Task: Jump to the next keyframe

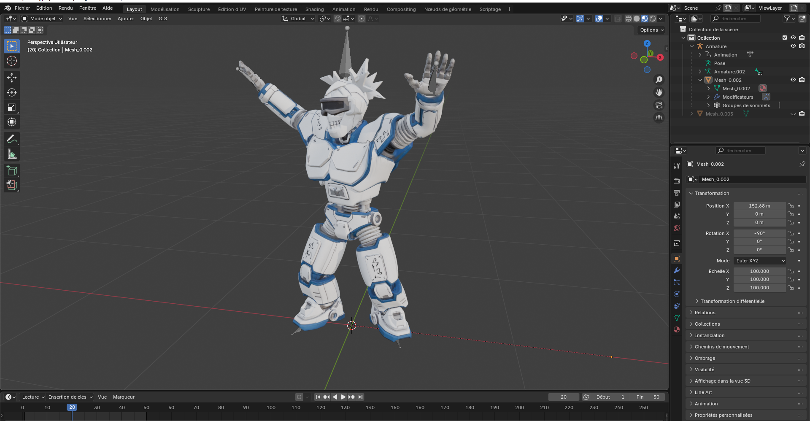Action: click(351, 397)
